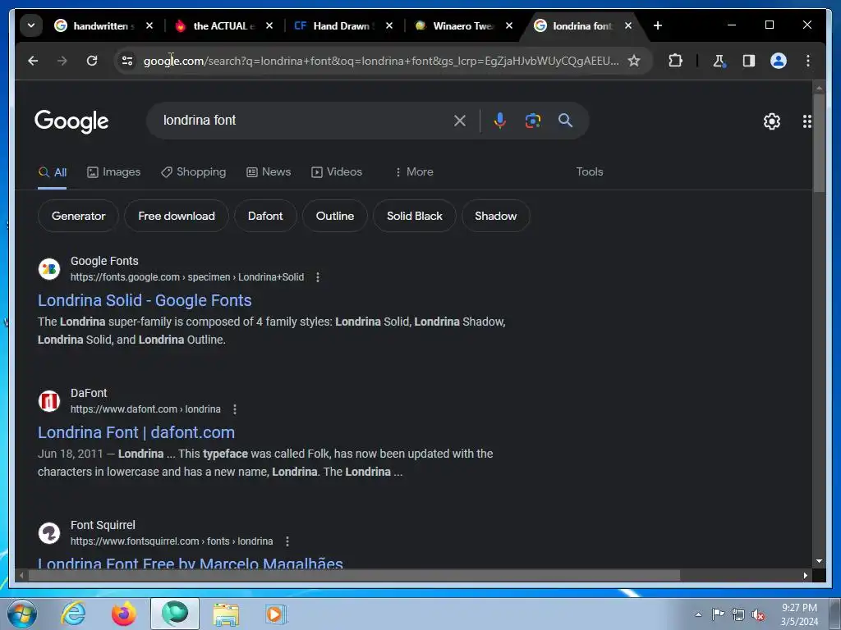This screenshot has height=630, width=841.
Task: Clear the Google search box
Action: tap(460, 121)
